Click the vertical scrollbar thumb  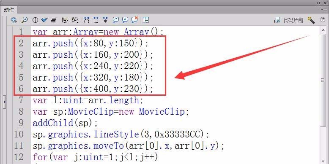pos(323,80)
